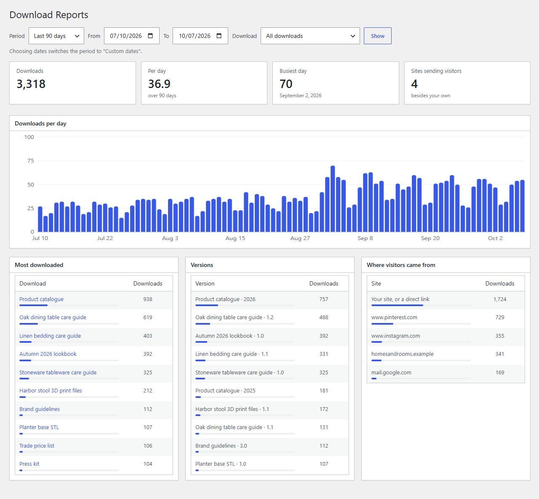Click the Show button

[378, 36]
